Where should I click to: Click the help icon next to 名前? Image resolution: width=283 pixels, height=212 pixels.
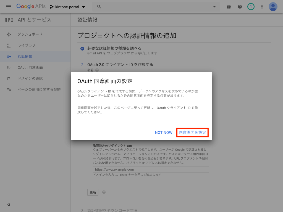(97, 70)
